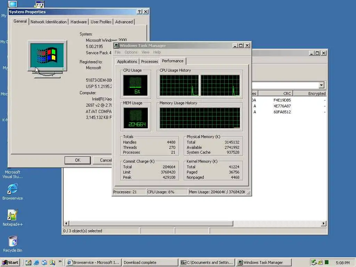Open the Task Manager Options menu
This screenshot has width=356, height=267.
[x=131, y=52]
